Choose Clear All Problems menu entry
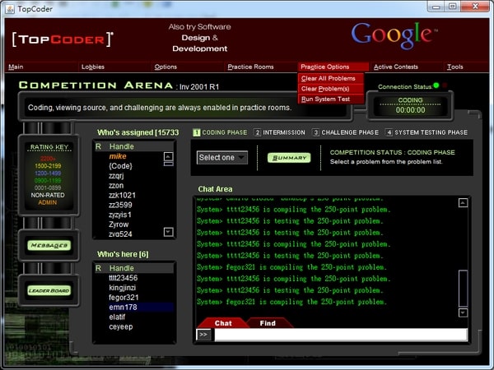This screenshot has width=494, height=370. [331, 78]
